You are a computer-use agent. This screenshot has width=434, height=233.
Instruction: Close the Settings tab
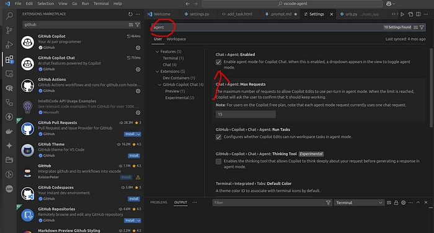[x=332, y=14]
